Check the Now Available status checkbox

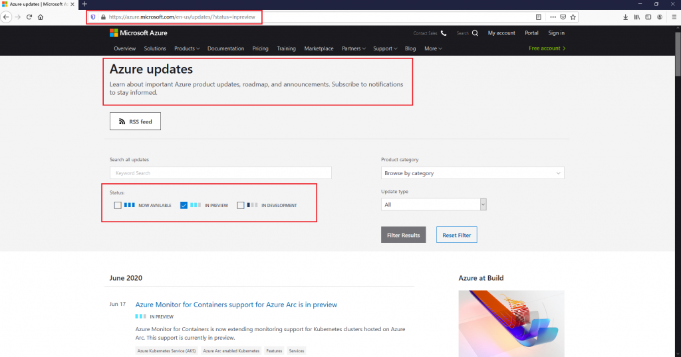point(118,205)
